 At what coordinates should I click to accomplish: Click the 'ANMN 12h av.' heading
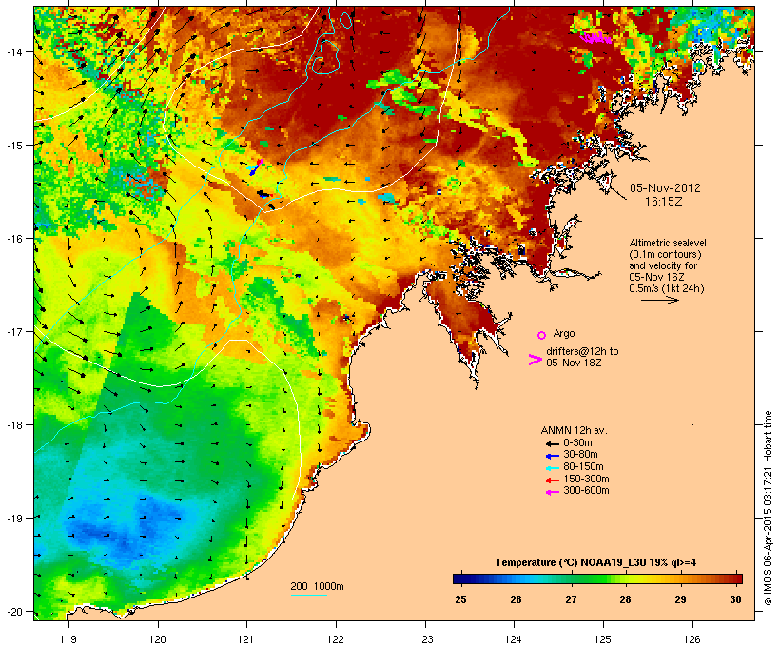(574, 430)
